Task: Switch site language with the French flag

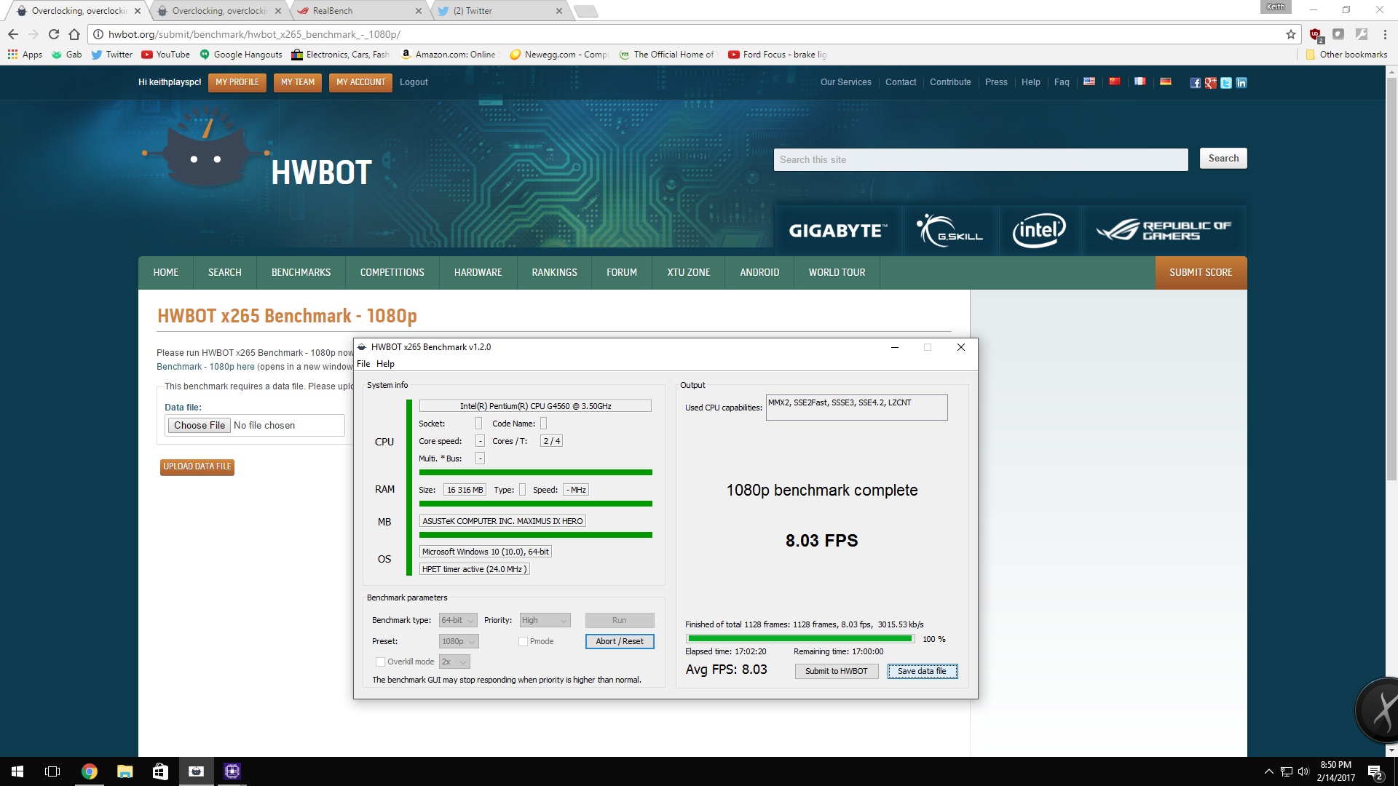Action: pos(1140,82)
